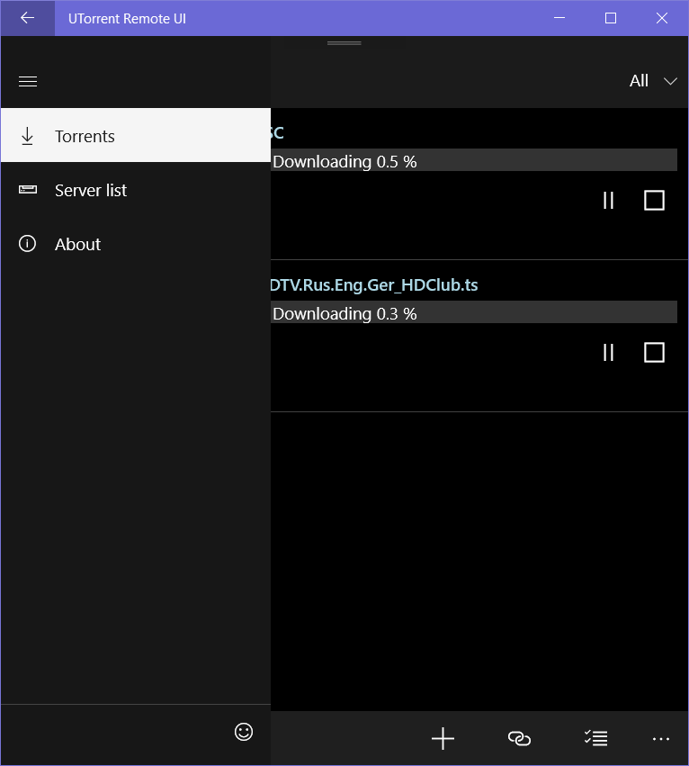Collapse the hamburger navigation menu
Viewport: 689px width, 766px height.
pyautogui.click(x=27, y=81)
